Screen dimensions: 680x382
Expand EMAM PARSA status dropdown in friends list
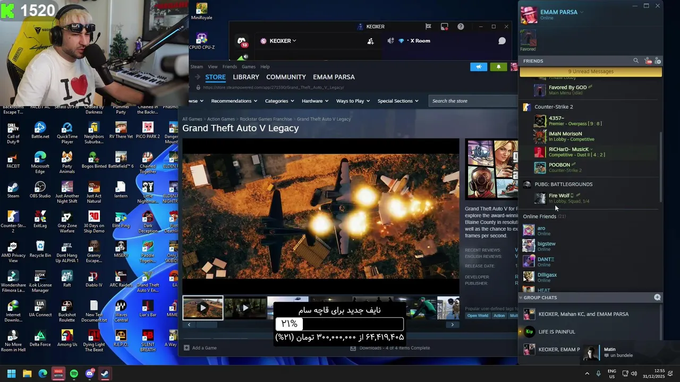click(582, 12)
